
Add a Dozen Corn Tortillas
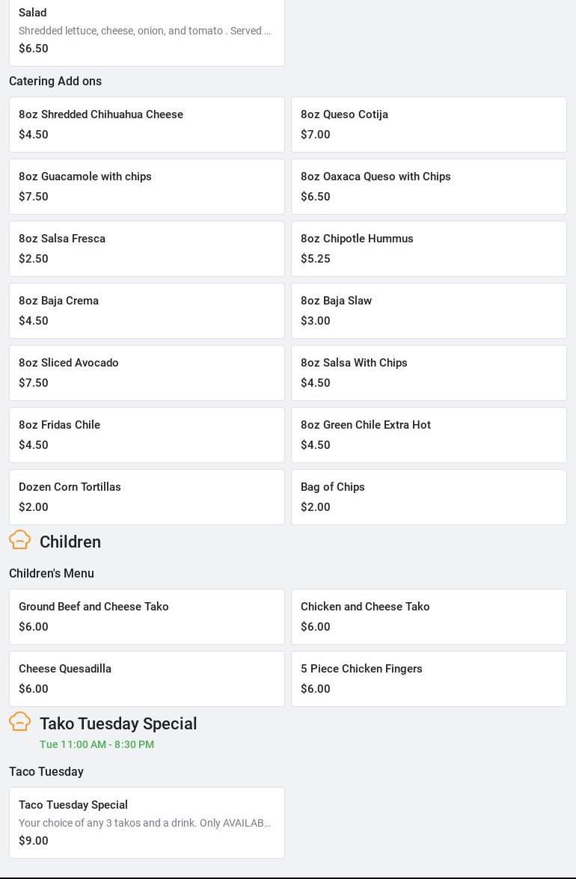pyautogui.click(x=147, y=497)
